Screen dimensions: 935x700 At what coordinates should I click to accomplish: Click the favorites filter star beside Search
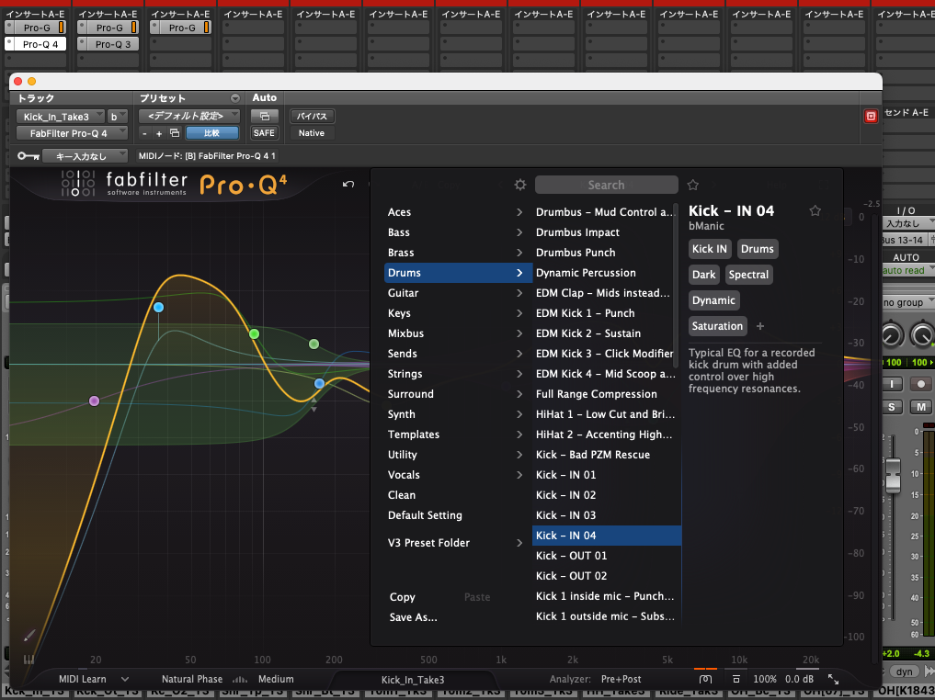(693, 185)
